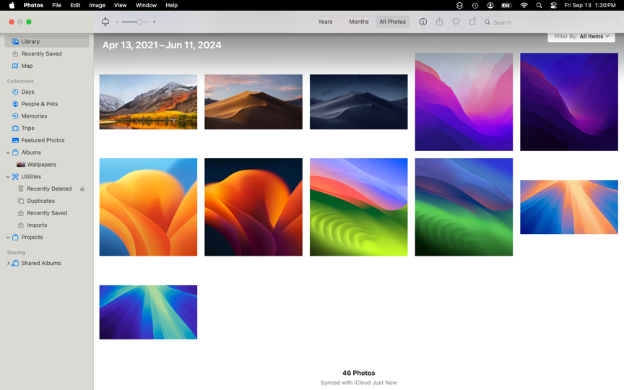Click the thumbnail size slider

pyautogui.click(x=136, y=22)
